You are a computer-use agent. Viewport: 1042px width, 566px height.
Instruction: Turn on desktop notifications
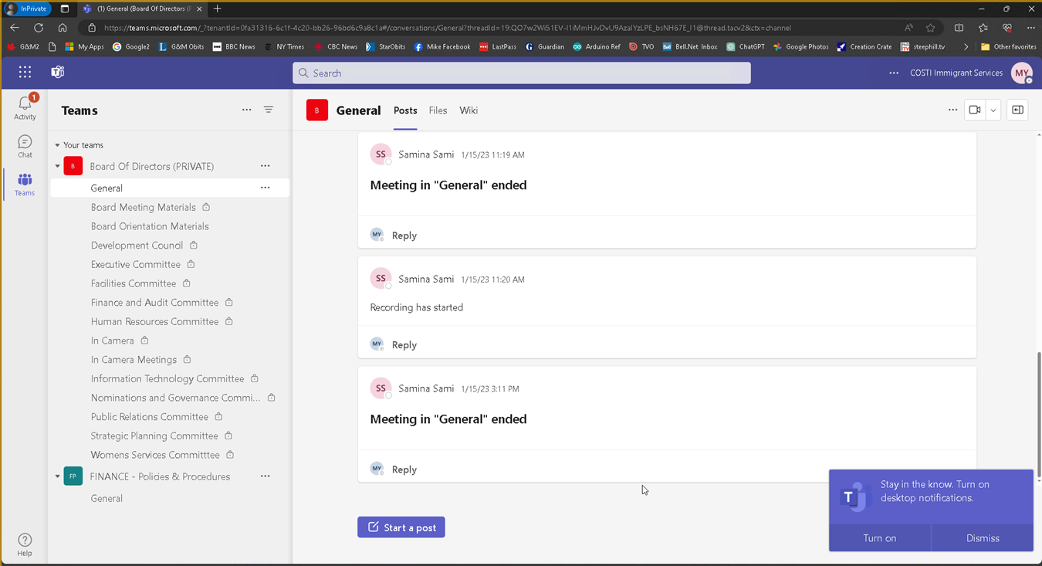(879, 538)
